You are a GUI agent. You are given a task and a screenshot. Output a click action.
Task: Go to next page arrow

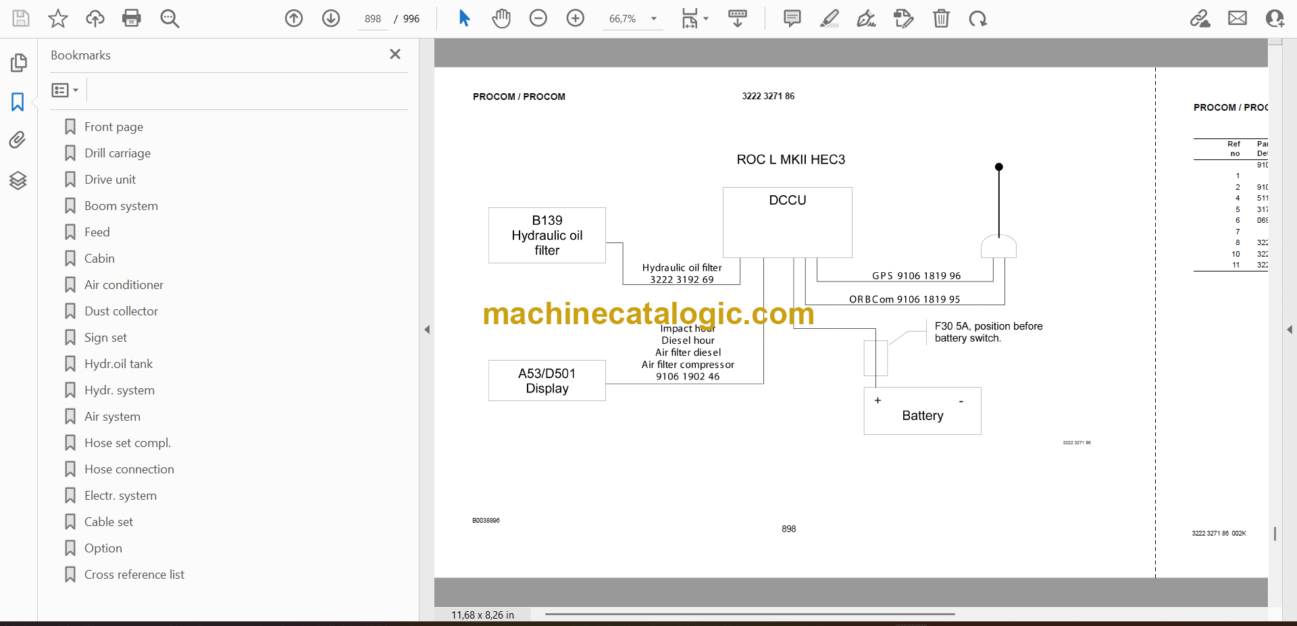point(331,18)
